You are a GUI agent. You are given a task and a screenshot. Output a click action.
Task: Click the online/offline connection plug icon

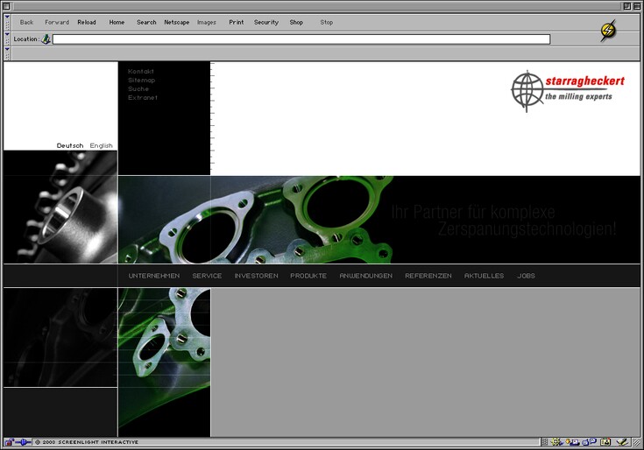pyautogui.click(x=24, y=442)
